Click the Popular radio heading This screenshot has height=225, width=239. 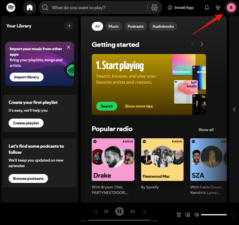point(112,129)
